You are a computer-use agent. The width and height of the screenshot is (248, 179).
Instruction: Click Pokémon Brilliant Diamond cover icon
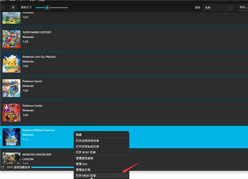(12, 137)
